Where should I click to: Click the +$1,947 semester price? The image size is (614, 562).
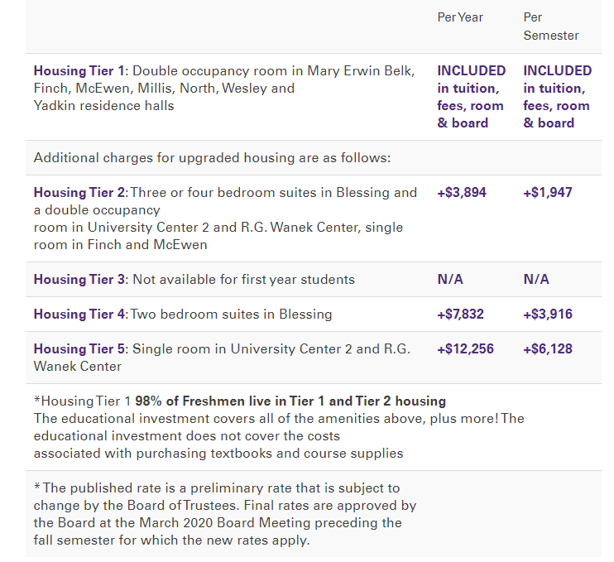click(x=547, y=193)
